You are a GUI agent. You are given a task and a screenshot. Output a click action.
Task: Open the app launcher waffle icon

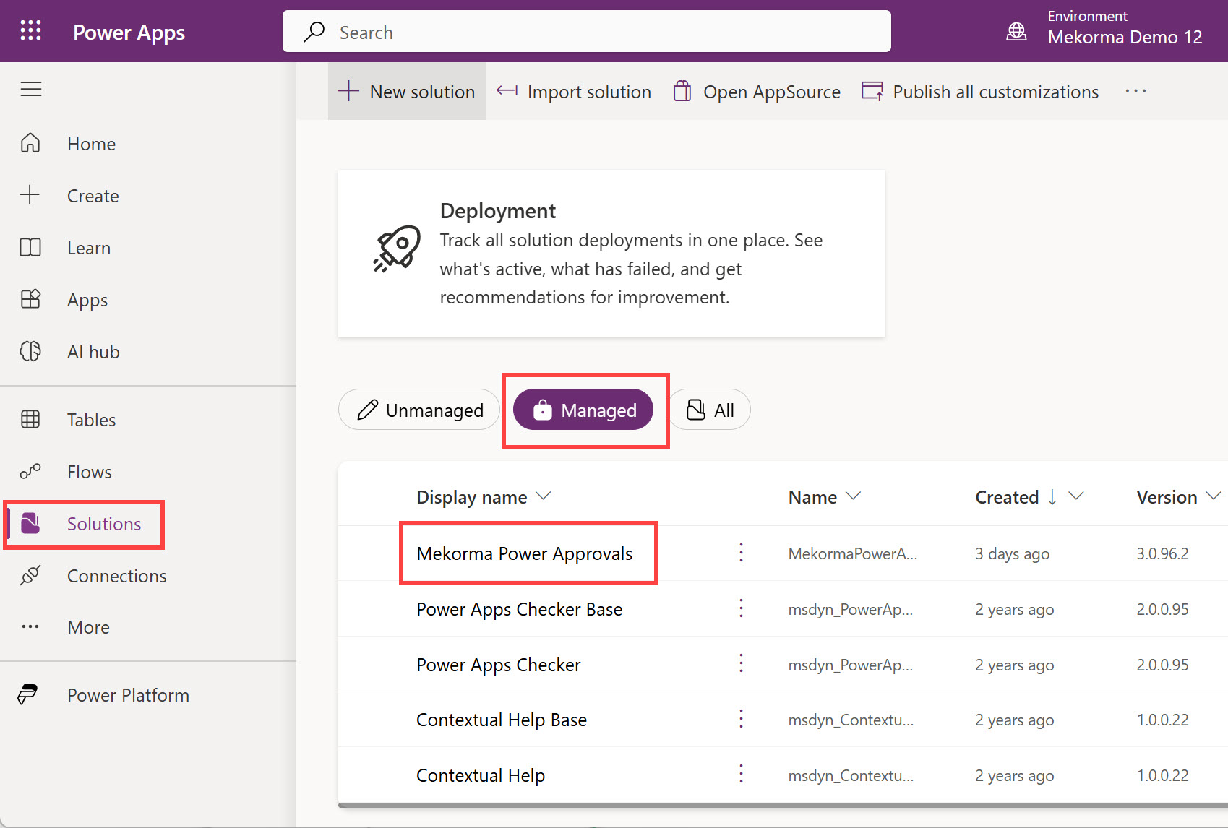coord(30,30)
